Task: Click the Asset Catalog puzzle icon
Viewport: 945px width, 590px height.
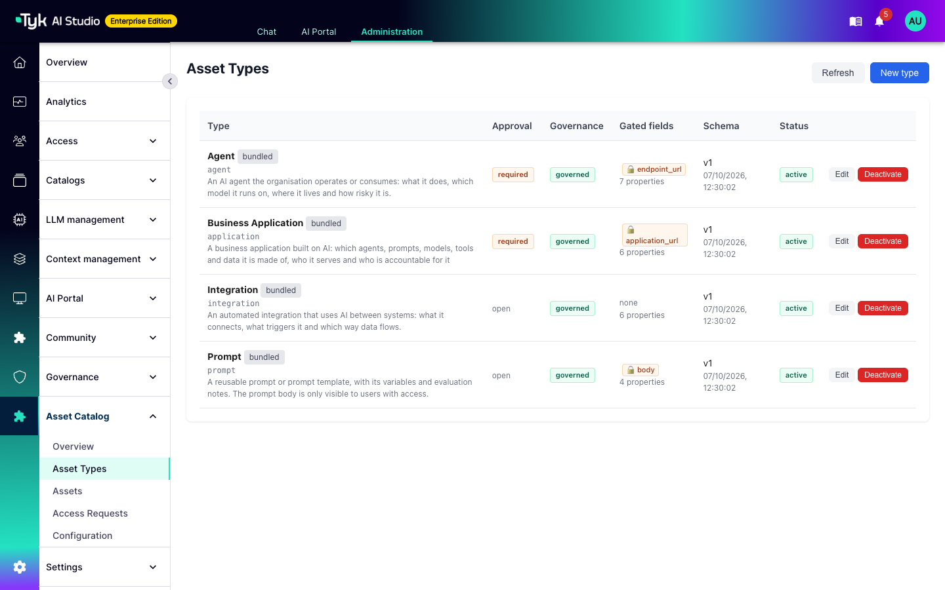Action: [20, 416]
